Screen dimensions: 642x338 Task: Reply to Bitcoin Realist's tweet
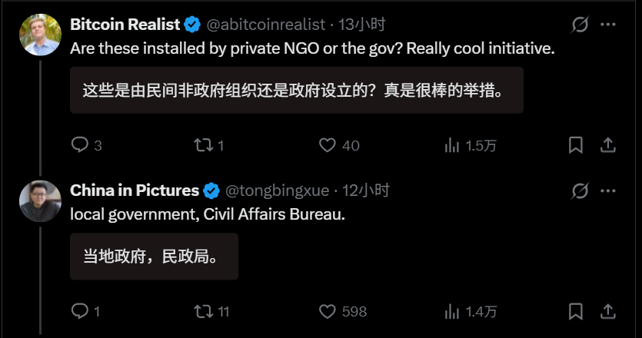tap(80, 145)
